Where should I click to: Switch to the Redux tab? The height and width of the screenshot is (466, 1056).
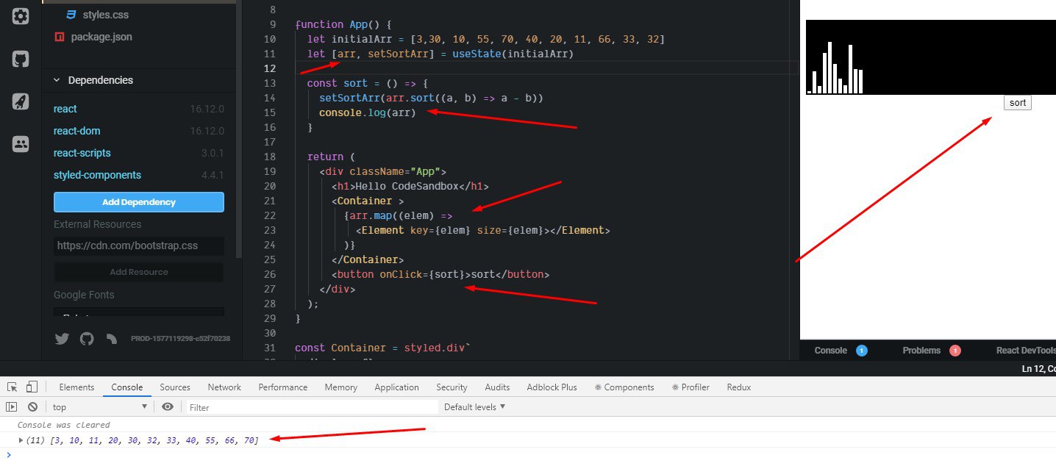coord(738,387)
